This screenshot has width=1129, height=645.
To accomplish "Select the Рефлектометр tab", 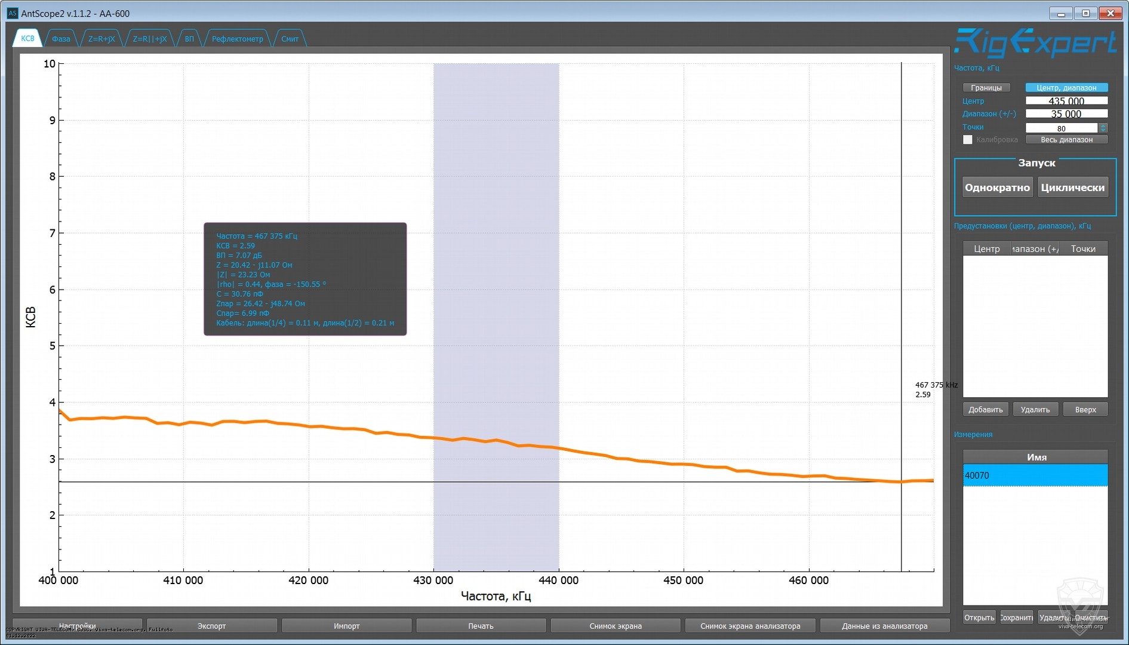I will click(x=237, y=39).
